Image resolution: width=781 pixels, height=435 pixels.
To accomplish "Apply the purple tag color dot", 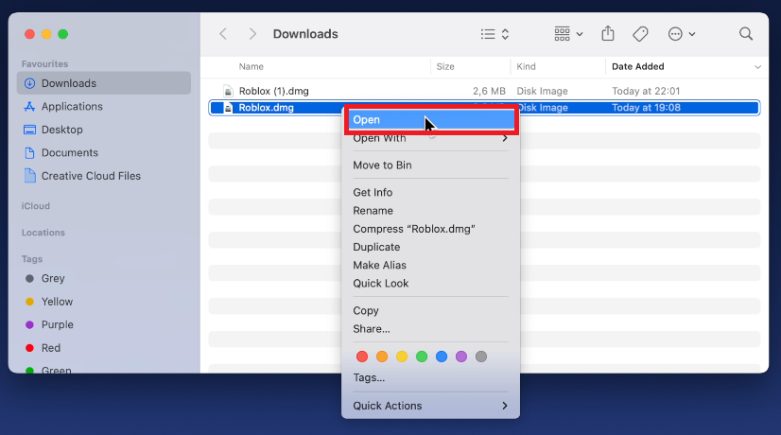I will 461,357.
